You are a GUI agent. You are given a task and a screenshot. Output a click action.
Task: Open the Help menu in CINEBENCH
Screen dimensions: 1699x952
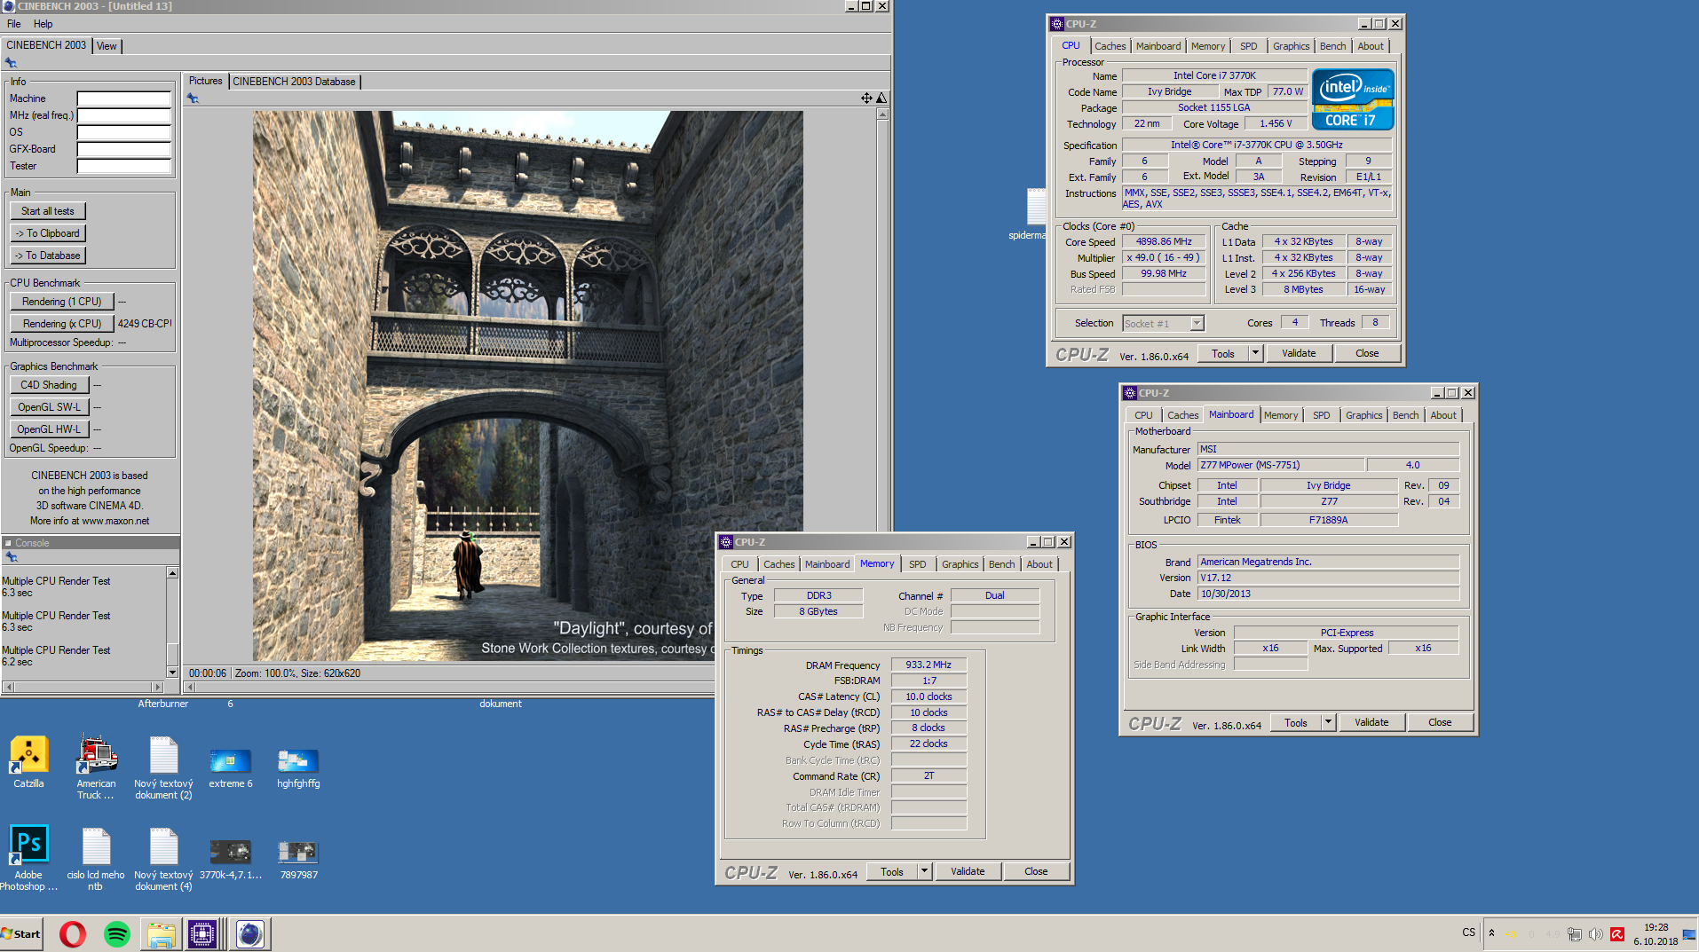click(x=43, y=24)
